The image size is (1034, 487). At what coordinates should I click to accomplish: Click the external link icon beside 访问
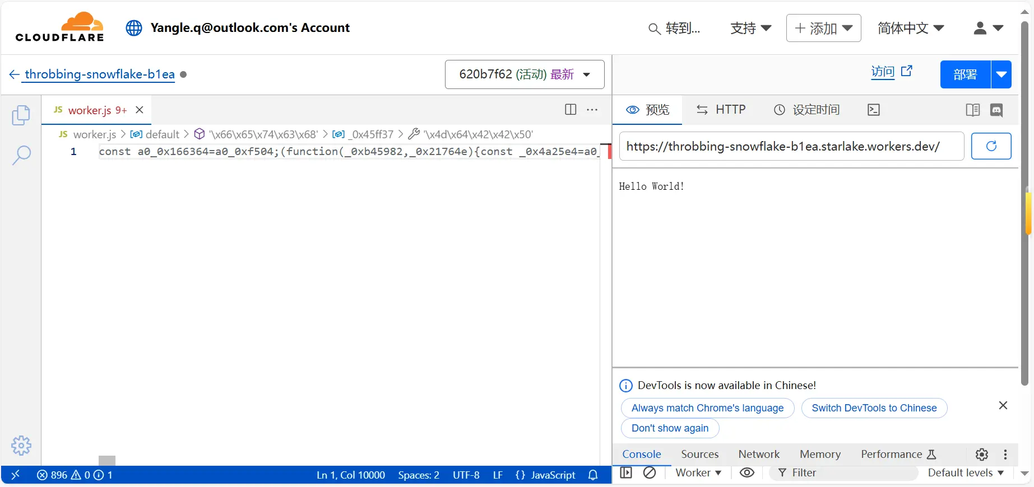tap(907, 71)
